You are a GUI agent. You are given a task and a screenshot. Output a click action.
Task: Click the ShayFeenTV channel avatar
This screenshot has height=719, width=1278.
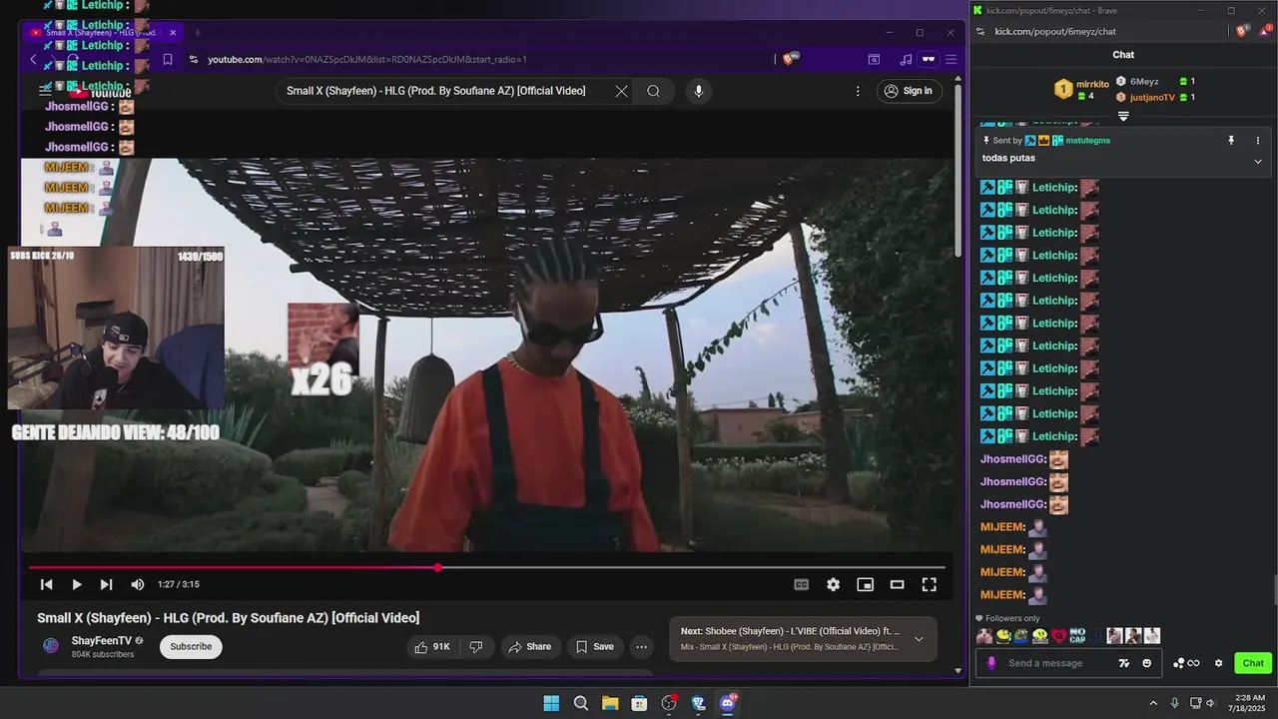point(51,646)
